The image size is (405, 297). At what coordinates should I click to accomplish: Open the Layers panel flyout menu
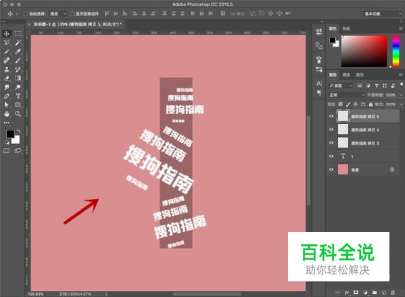click(x=401, y=75)
